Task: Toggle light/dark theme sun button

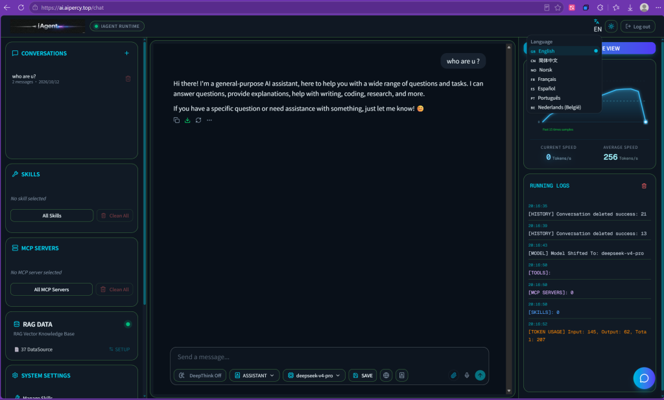Action: pyautogui.click(x=611, y=27)
